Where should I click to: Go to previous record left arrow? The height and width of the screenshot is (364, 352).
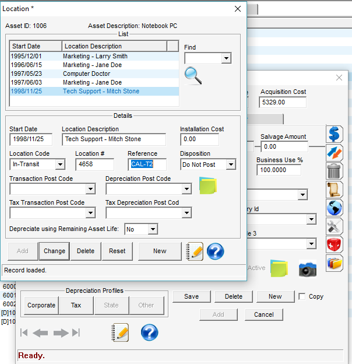40,333
